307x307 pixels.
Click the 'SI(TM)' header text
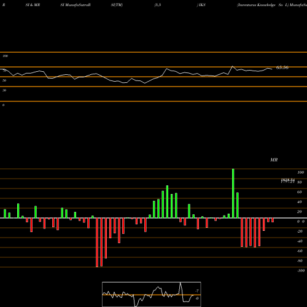pyautogui.click(x=117, y=5)
